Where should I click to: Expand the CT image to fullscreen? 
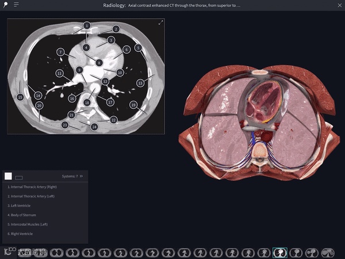click(x=161, y=22)
